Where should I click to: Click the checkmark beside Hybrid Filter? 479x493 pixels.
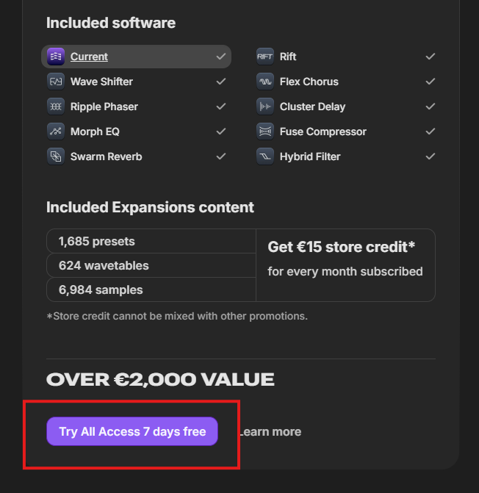(x=431, y=156)
